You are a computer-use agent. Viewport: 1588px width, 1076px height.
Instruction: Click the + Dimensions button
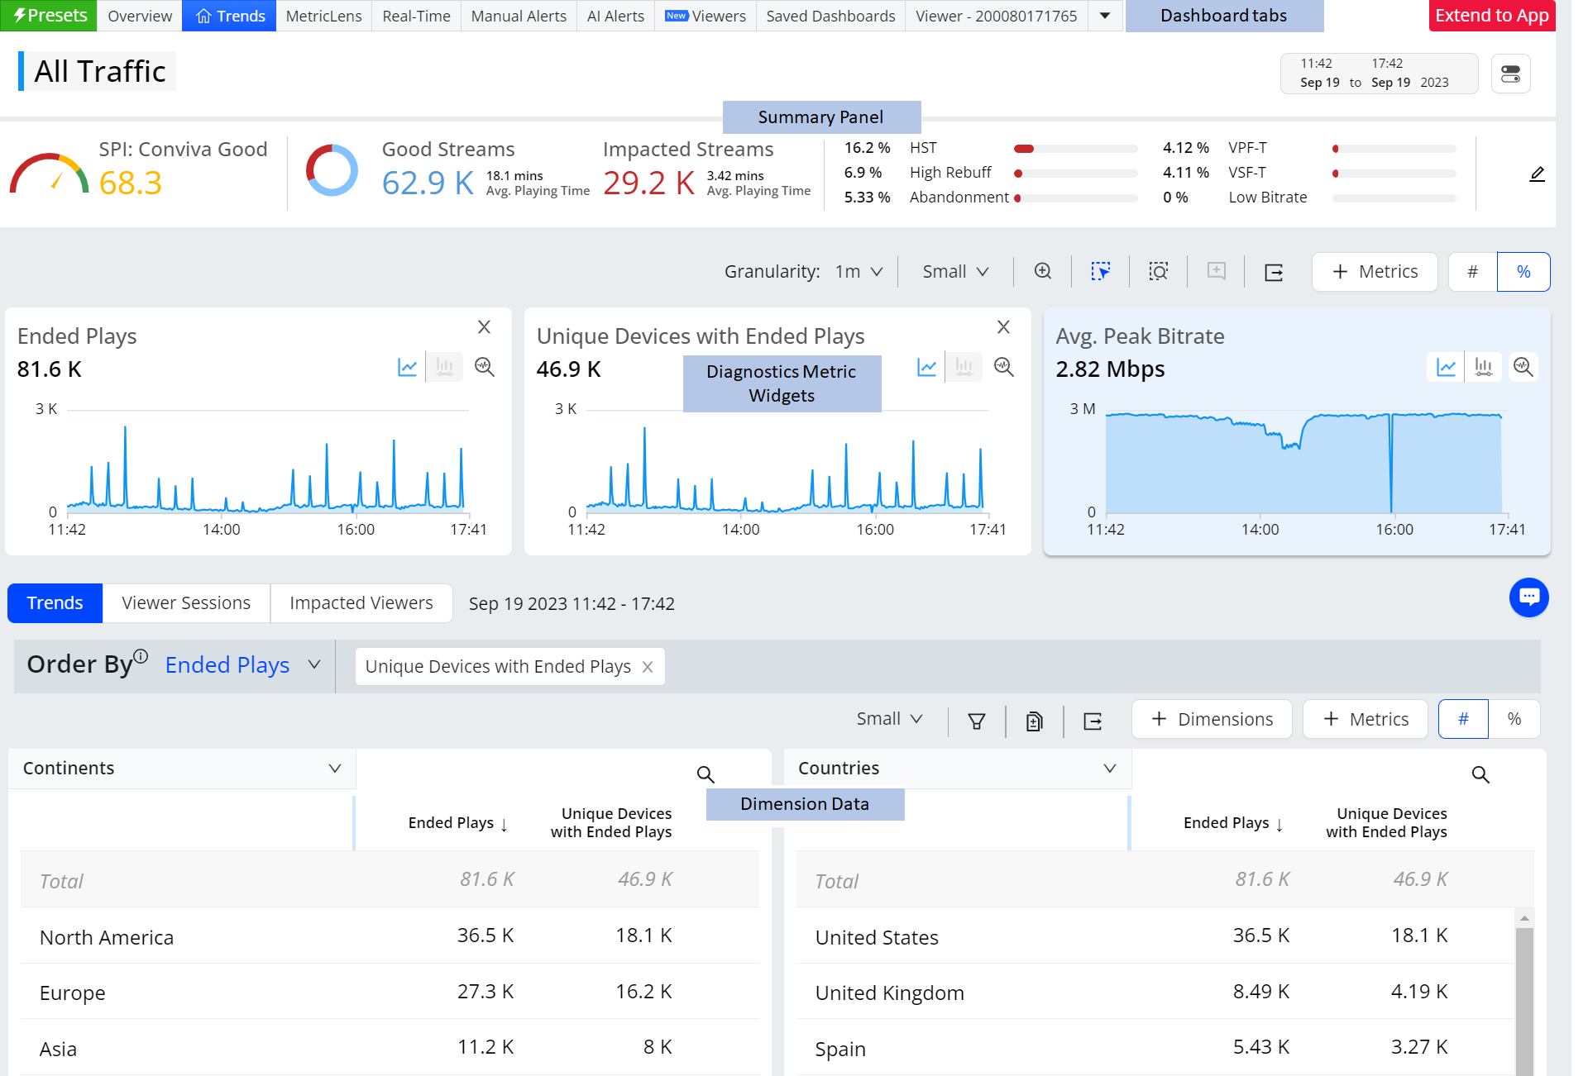click(1212, 719)
